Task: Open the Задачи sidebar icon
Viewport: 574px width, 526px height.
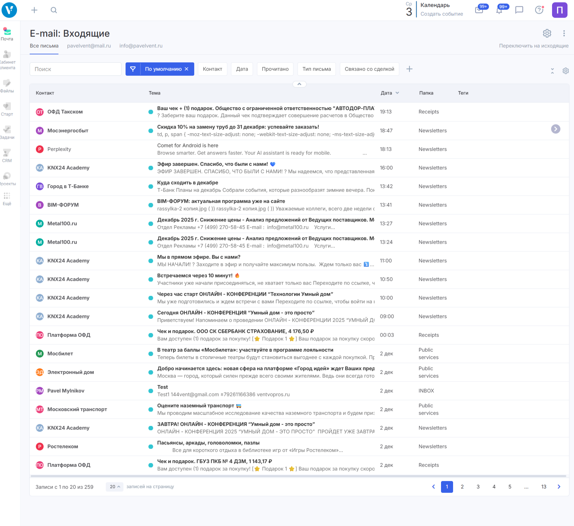Action: tap(7, 132)
